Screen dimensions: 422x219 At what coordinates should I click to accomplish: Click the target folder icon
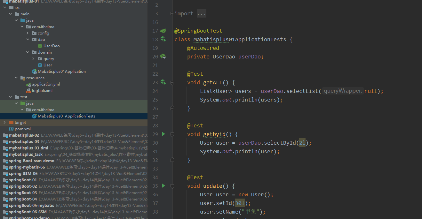11,123
